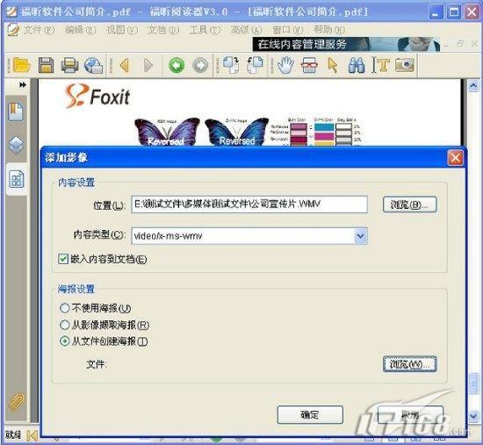Rotate page clockwise icon
The image size is (483, 445).
[x=231, y=65]
